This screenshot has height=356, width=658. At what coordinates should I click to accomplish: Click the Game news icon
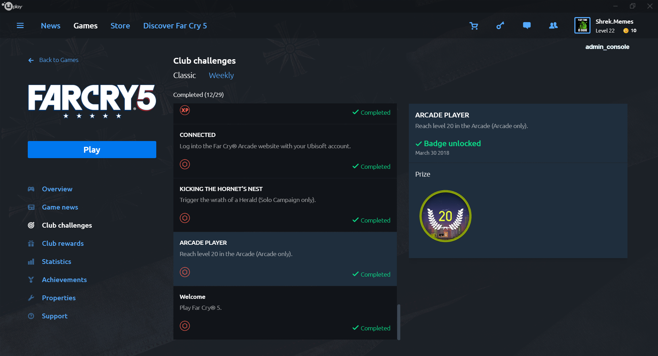tap(31, 207)
